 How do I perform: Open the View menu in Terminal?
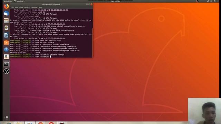pos(21,8)
